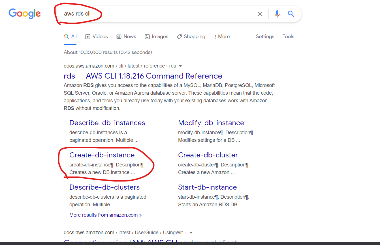Image resolution: width=380 pixels, height=245 pixels.
Task: Open rds AWS CLI Command Reference result
Action: point(143,76)
